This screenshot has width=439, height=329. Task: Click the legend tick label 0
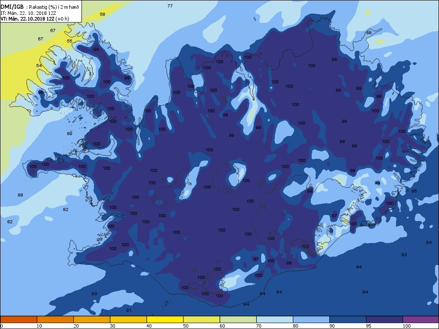(1, 326)
